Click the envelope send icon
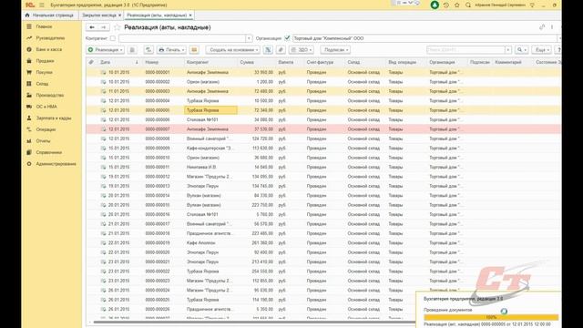This screenshot has height=328, width=583. point(194,50)
